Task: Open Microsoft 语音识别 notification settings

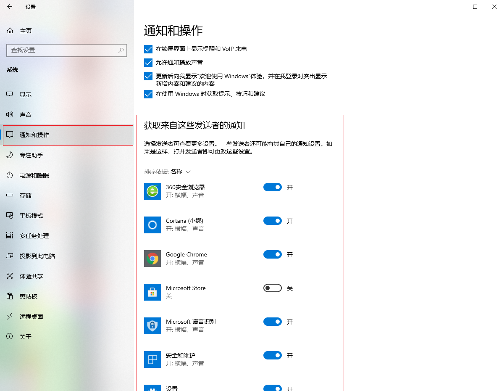Action: tap(191, 322)
